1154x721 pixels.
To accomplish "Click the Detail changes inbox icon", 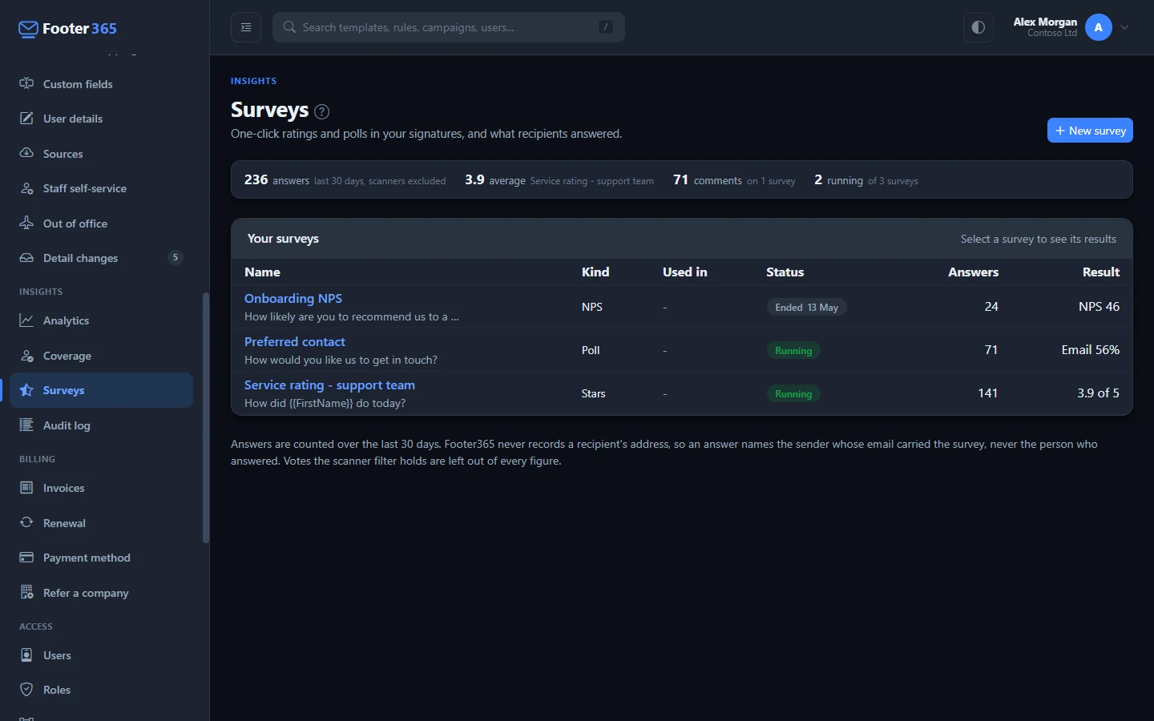I will [26, 258].
